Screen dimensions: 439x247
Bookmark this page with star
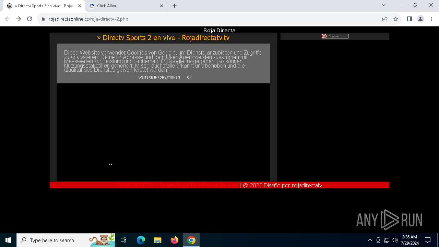[x=396, y=19]
